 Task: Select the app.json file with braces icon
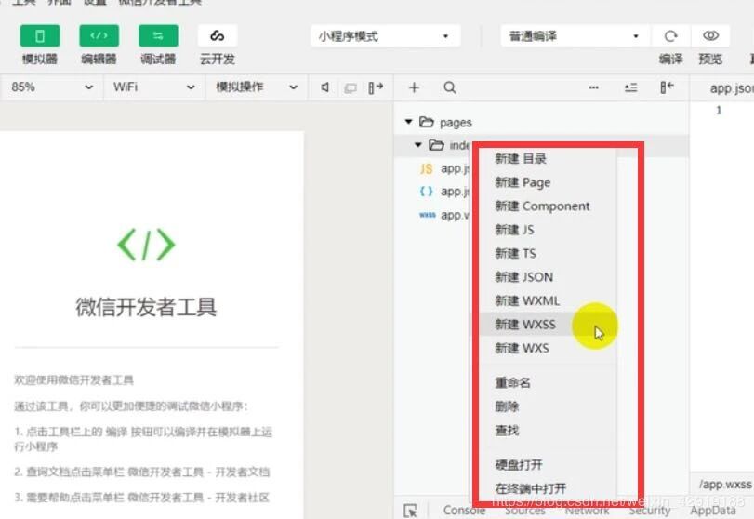[x=444, y=192]
